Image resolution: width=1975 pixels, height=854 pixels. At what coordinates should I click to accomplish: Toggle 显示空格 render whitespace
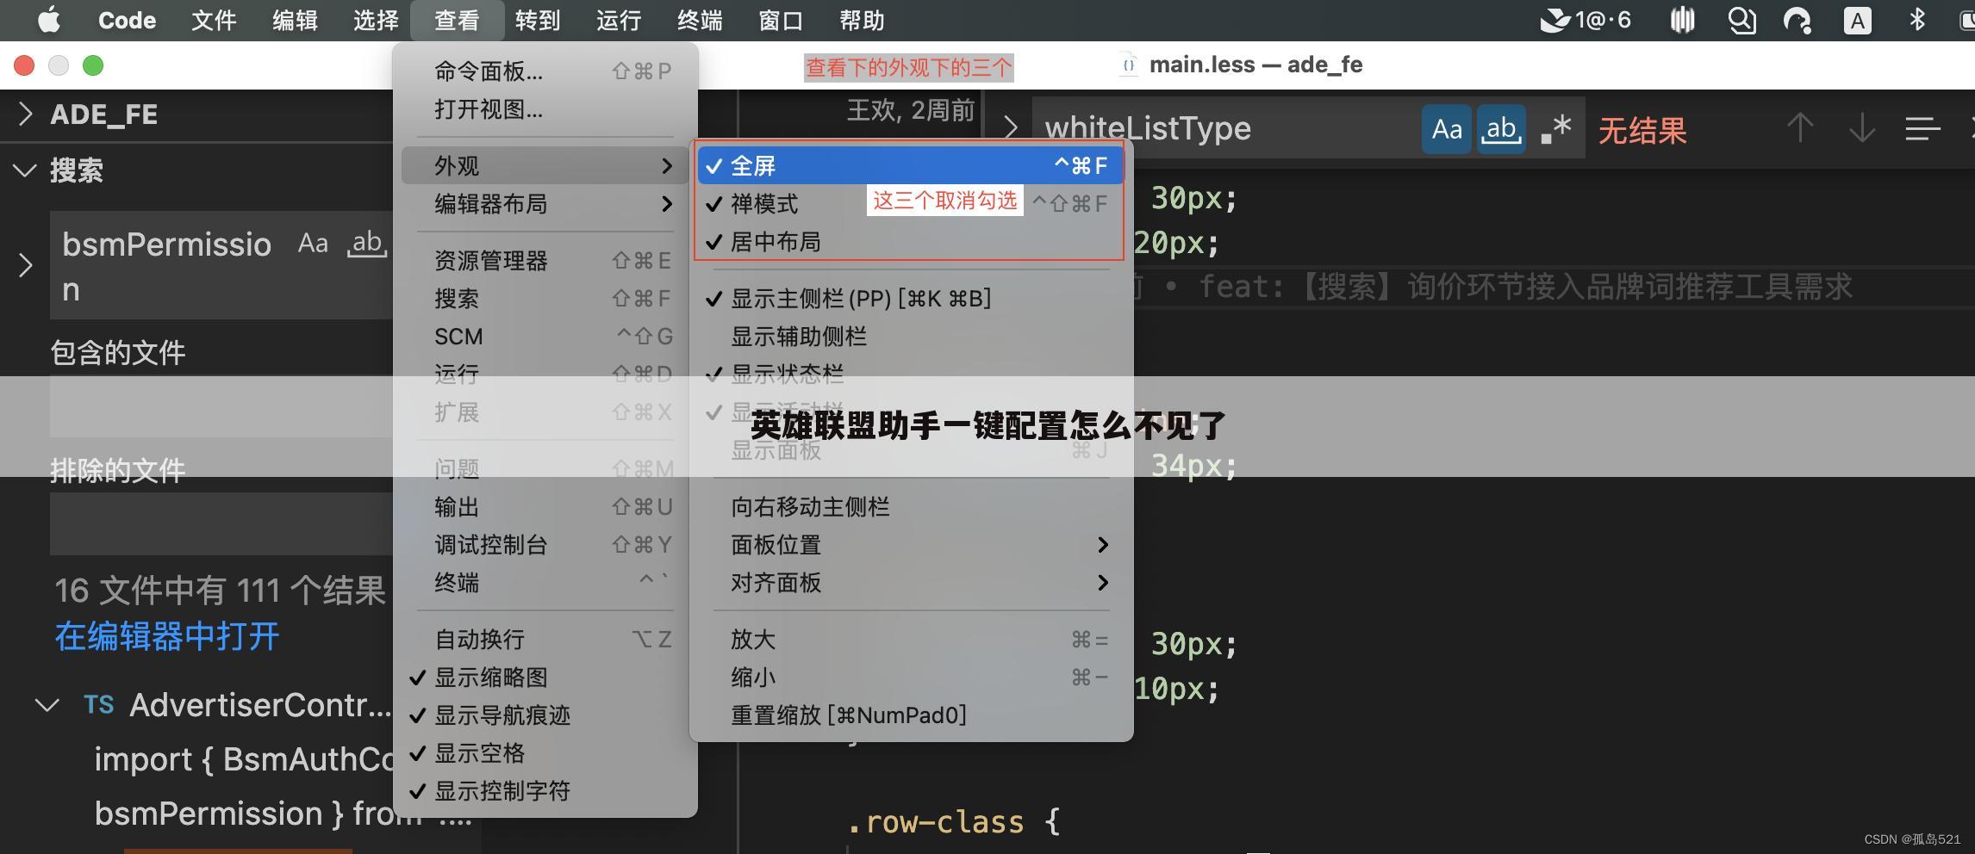pos(545,752)
